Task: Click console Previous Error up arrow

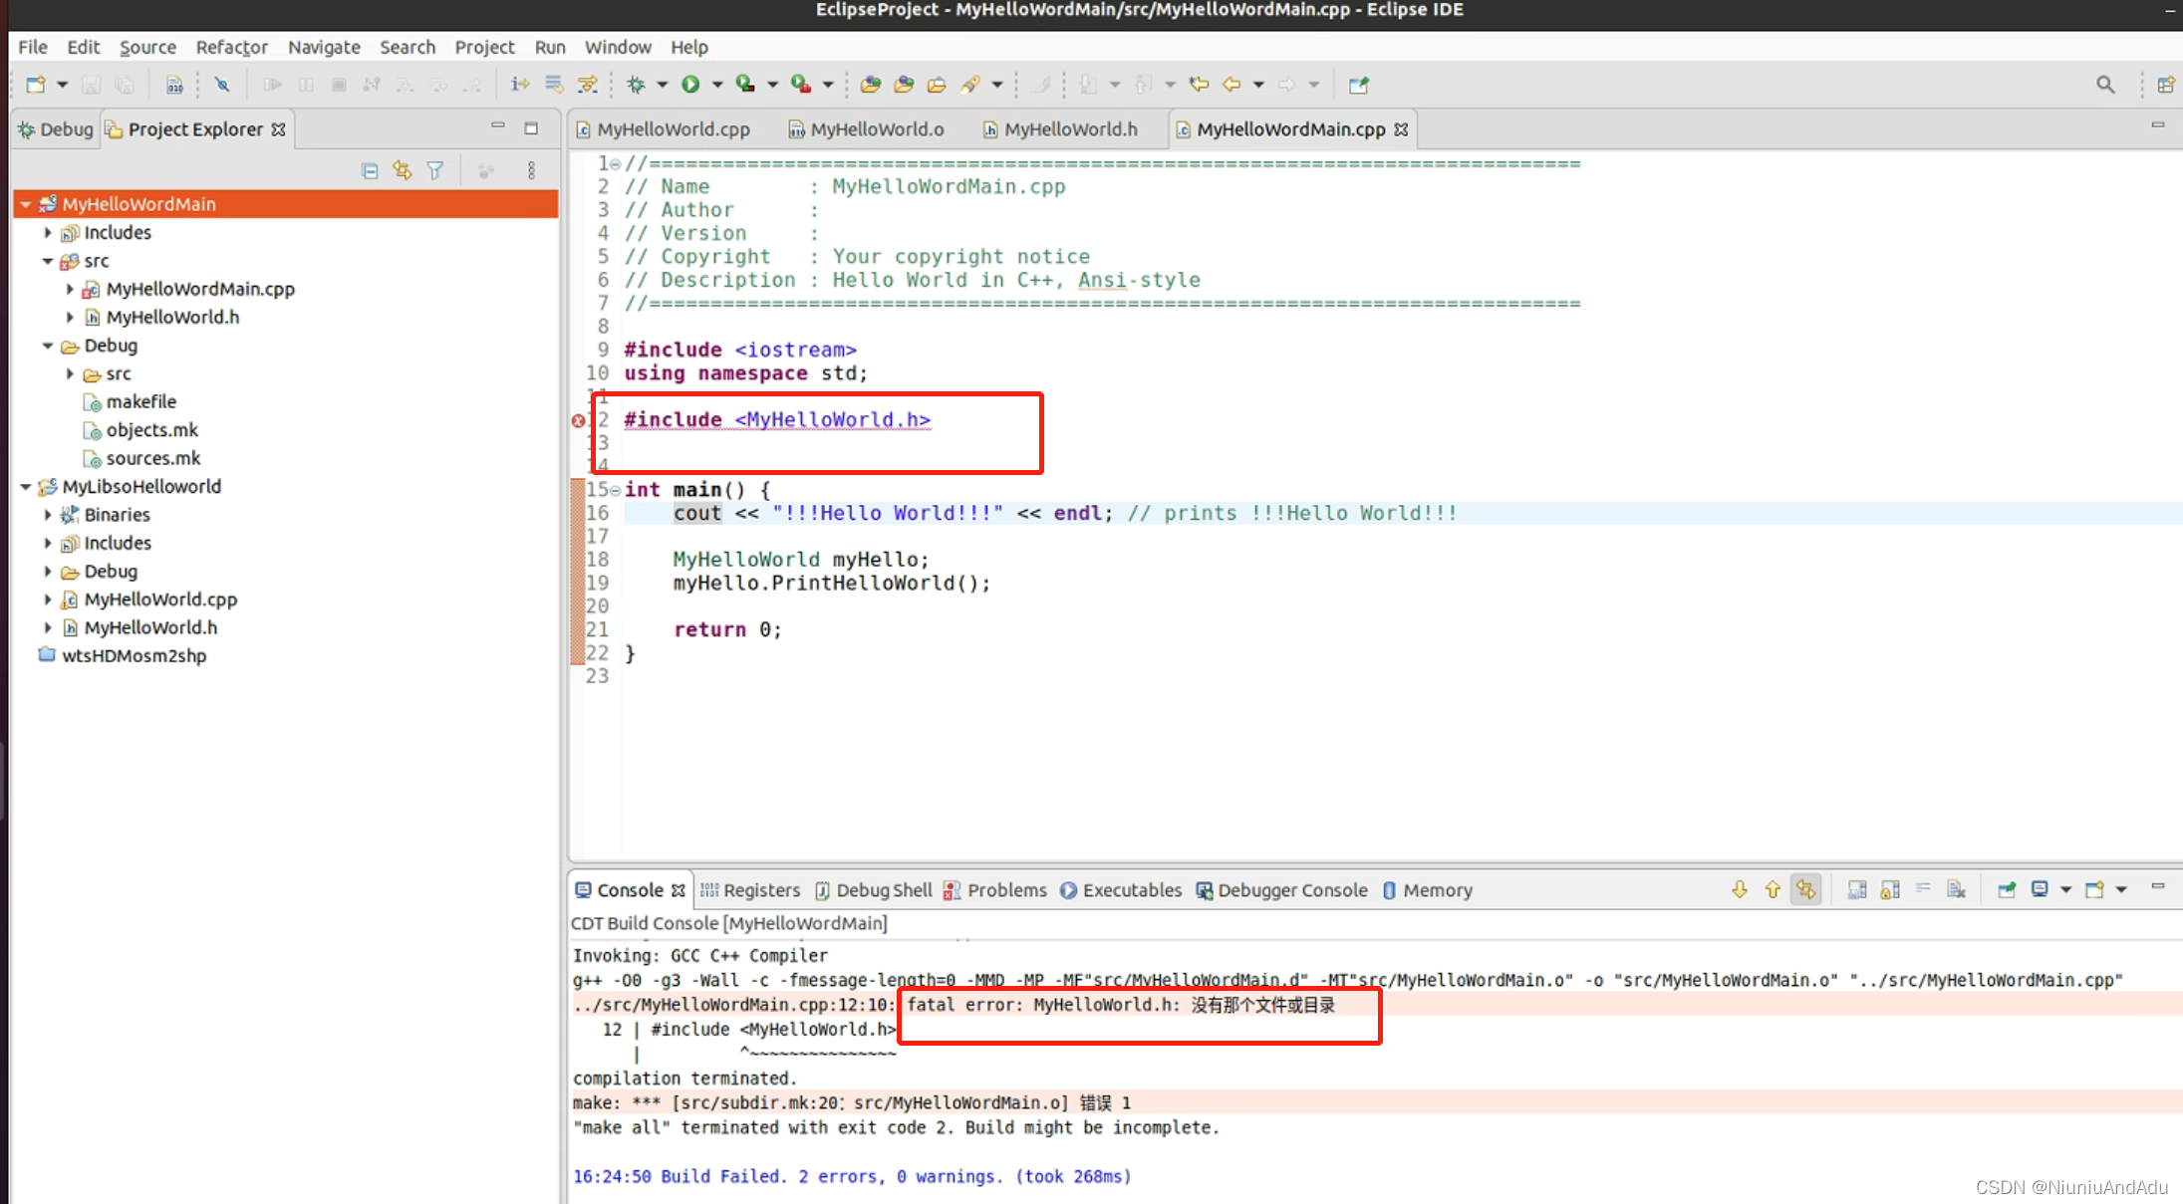Action: (x=1773, y=889)
